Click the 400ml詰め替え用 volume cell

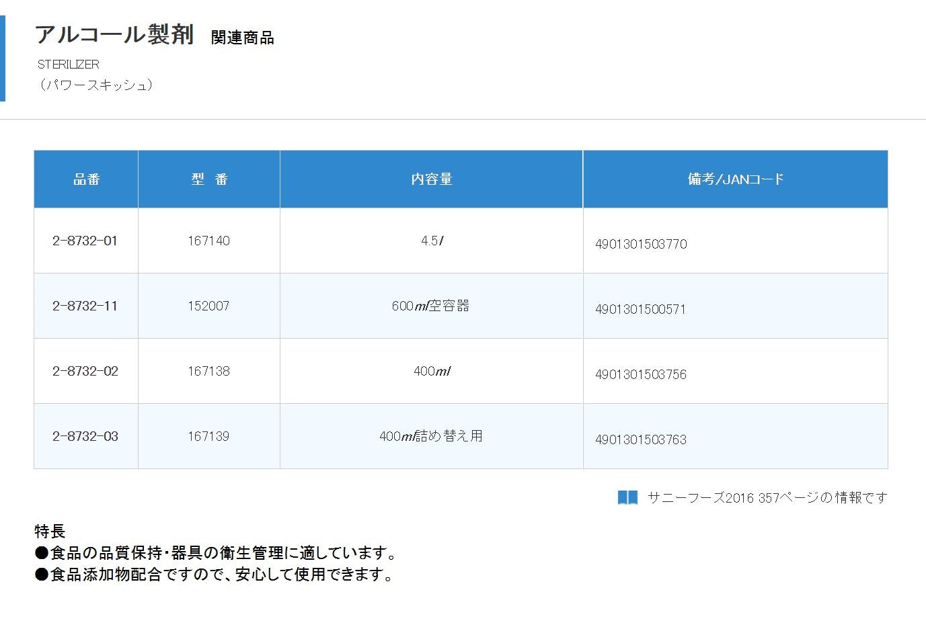[431, 436]
